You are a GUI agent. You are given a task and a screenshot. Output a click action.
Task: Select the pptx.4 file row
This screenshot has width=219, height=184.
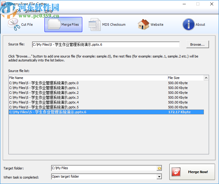click(x=106, y=102)
